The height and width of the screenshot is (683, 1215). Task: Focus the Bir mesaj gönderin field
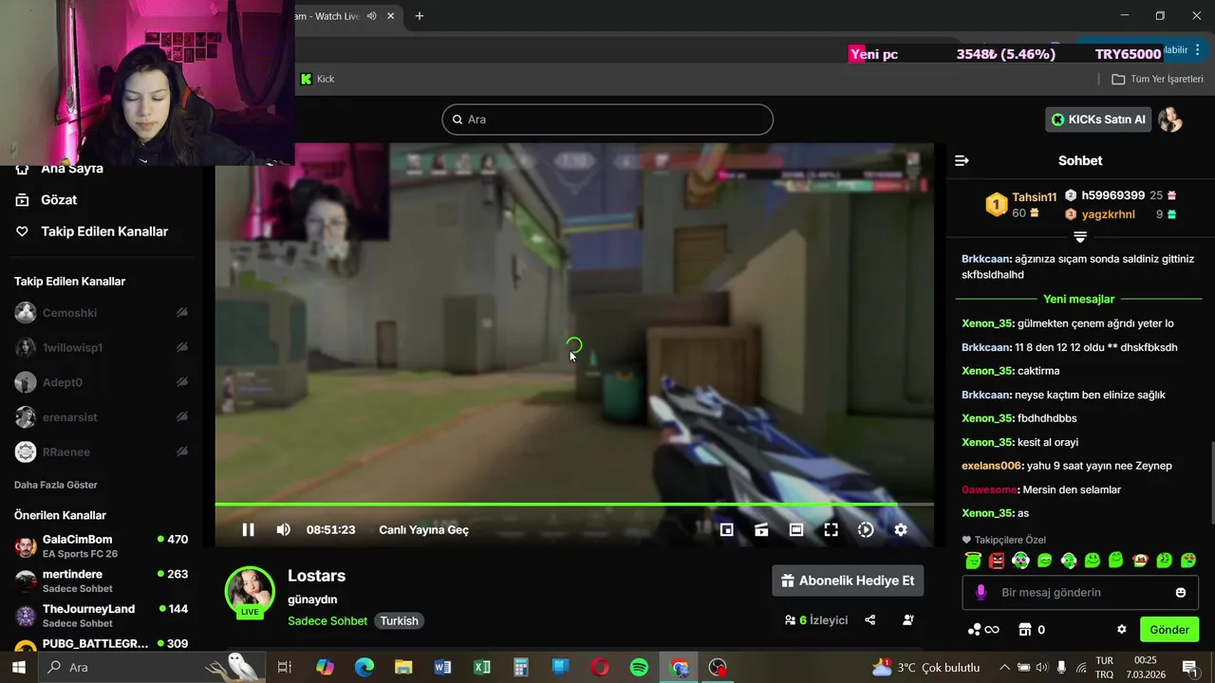pyautogui.click(x=1080, y=592)
